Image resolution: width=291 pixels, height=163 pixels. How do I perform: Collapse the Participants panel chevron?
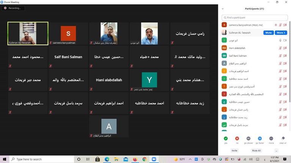(222, 9)
